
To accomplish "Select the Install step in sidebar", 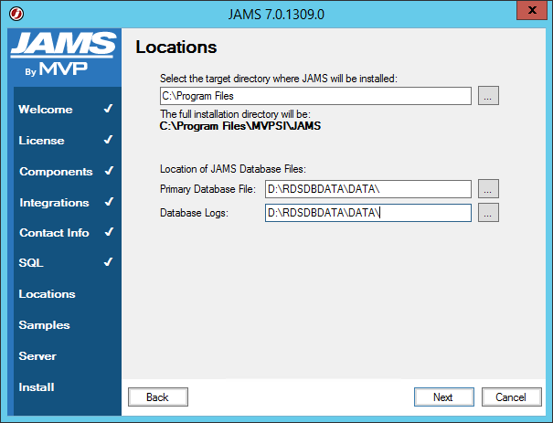I will pos(37,387).
